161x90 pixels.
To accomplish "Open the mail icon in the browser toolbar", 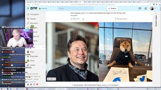I will tap(156, 4).
